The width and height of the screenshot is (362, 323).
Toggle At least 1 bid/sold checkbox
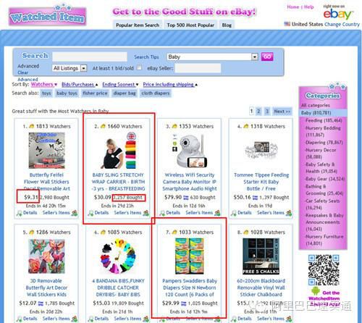[x=139, y=67]
